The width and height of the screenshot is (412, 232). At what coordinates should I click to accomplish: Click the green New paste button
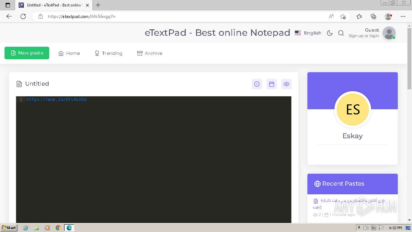click(27, 53)
